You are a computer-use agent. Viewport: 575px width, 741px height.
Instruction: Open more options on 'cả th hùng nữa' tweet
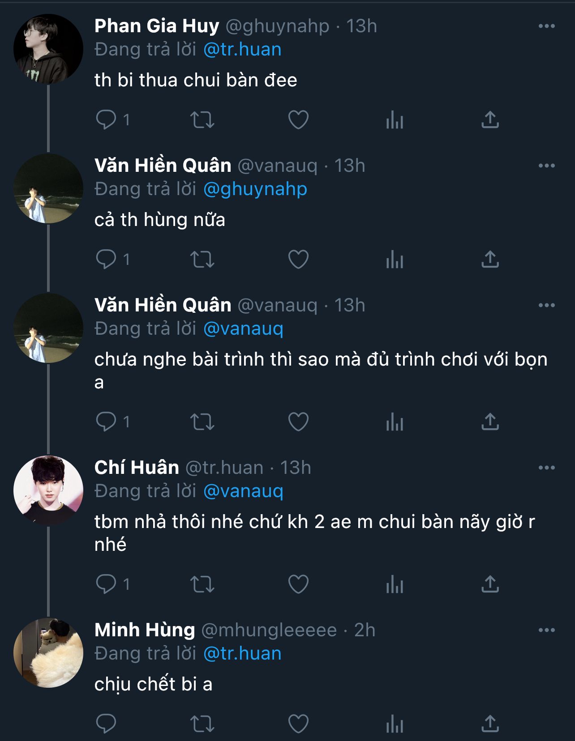click(546, 166)
